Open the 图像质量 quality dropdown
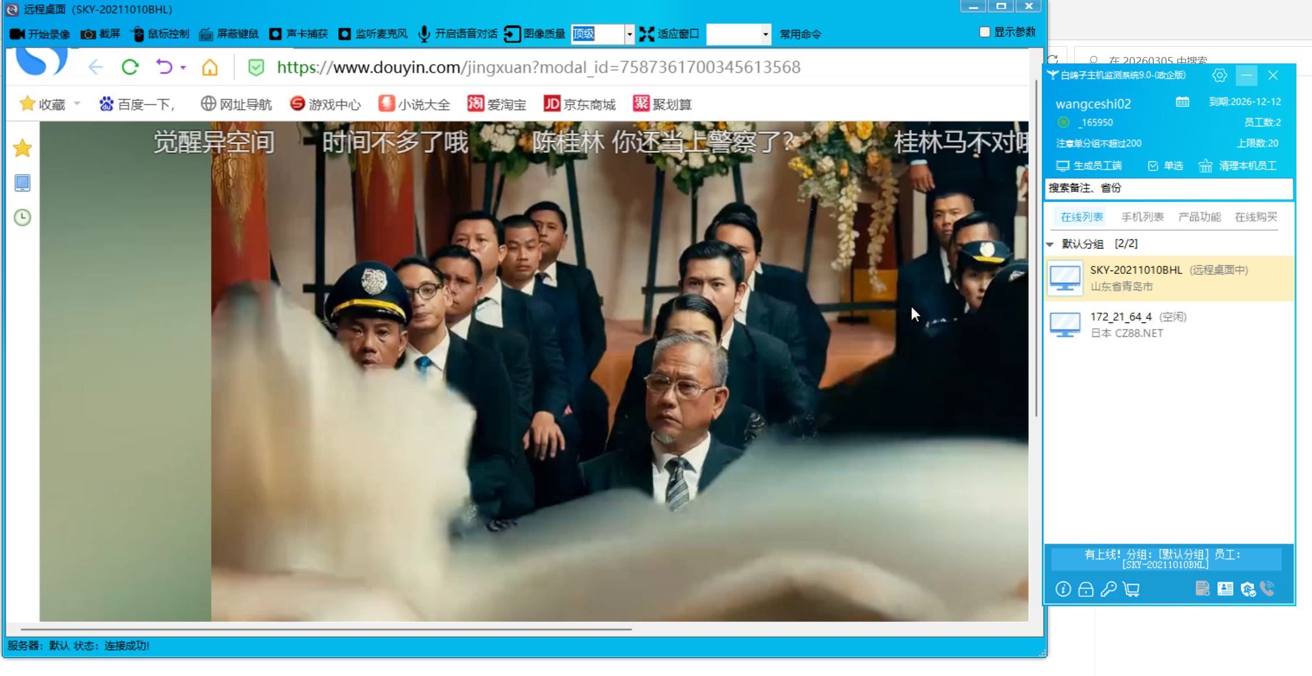1312x676 pixels. (x=629, y=34)
